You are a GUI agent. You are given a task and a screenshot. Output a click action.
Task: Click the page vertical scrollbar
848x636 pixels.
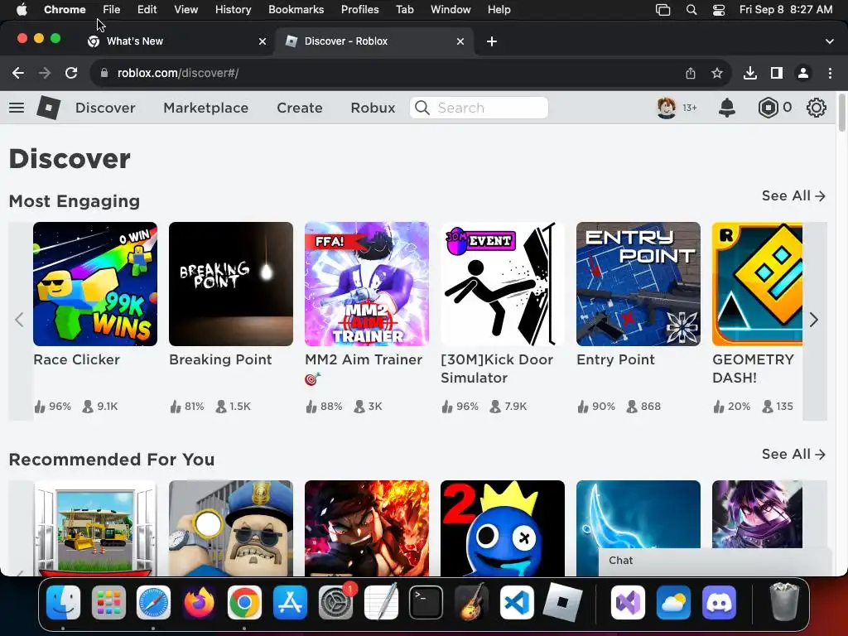(842, 113)
